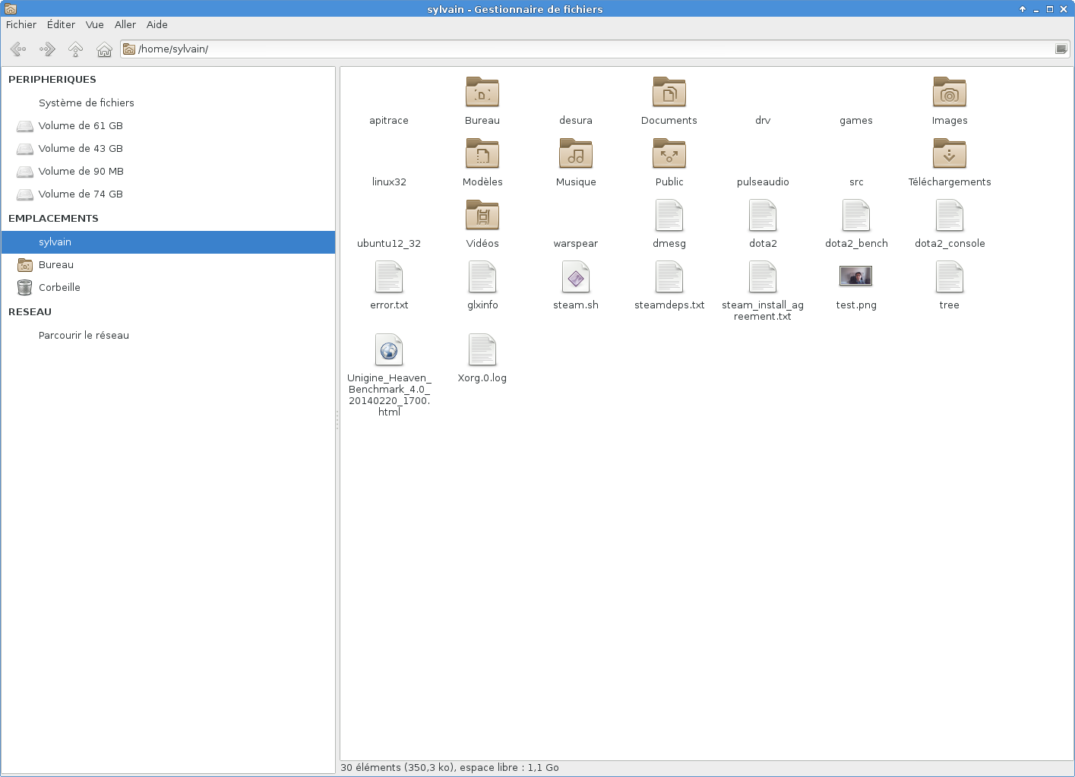The height and width of the screenshot is (777, 1075).
Task: Open the Fichier menu
Action: (x=21, y=24)
